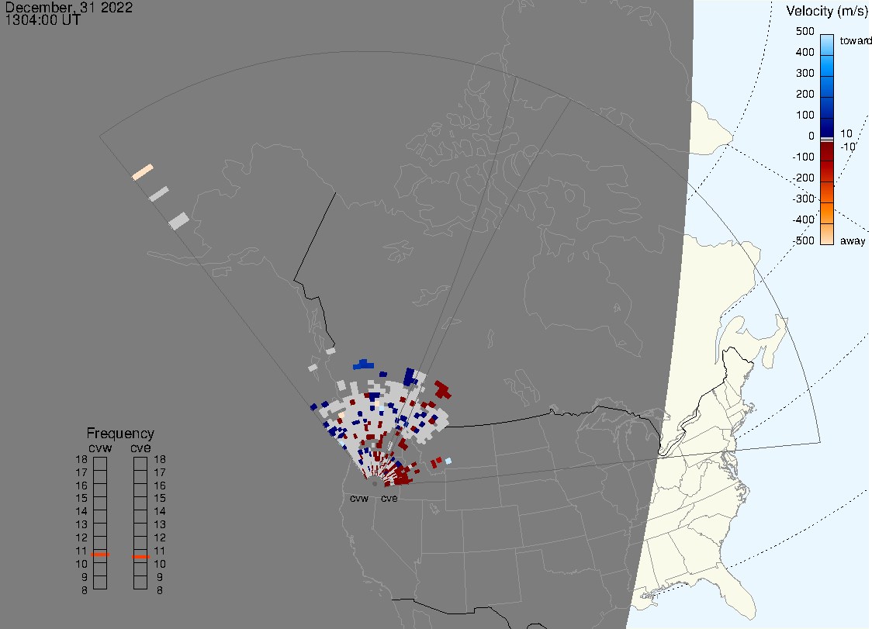Click the '11' label left of the cvw frequency column
This screenshot has width=872, height=629.
81,551
